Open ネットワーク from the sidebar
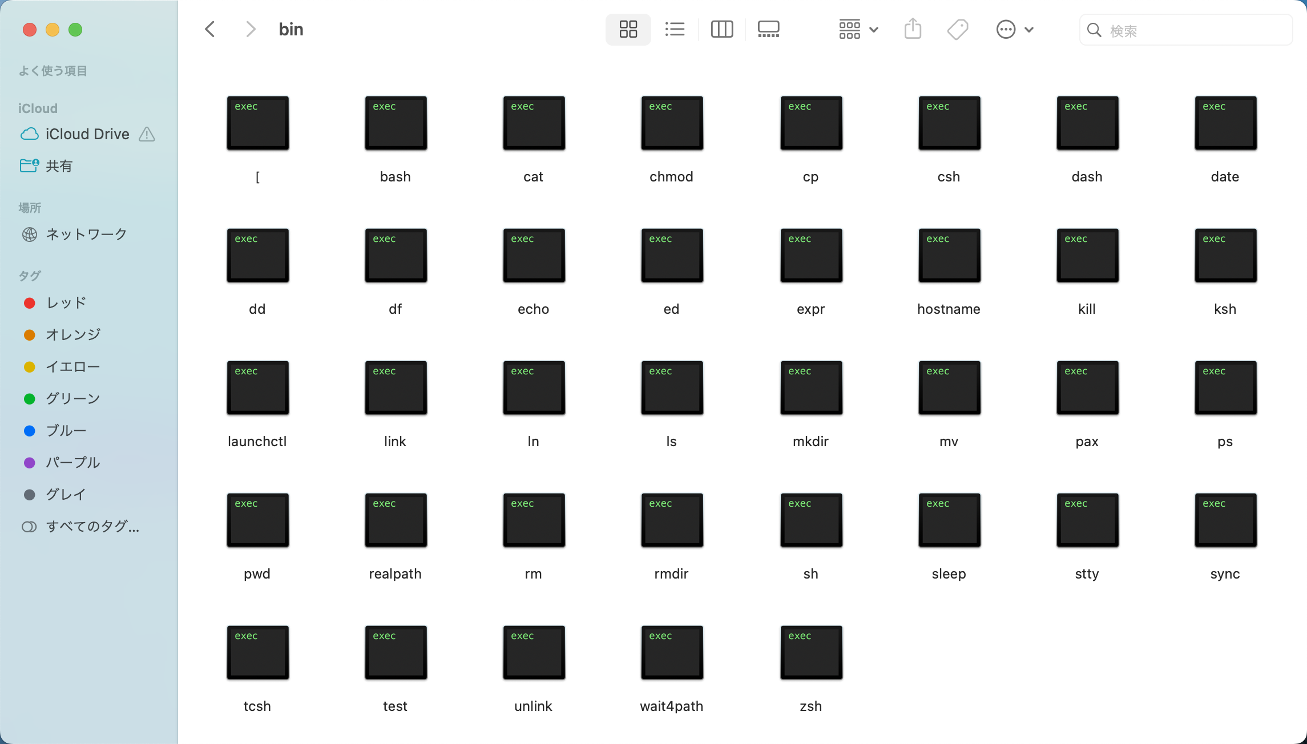 (86, 234)
